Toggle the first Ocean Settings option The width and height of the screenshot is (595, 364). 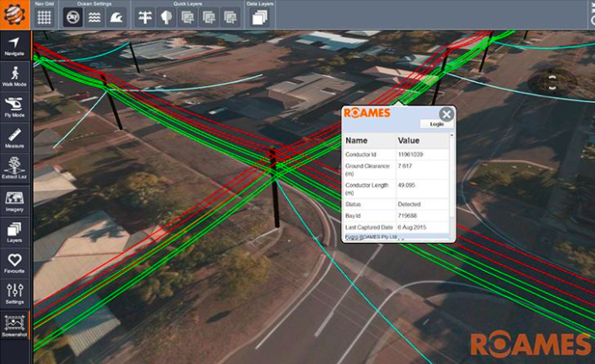(x=73, y=17)
